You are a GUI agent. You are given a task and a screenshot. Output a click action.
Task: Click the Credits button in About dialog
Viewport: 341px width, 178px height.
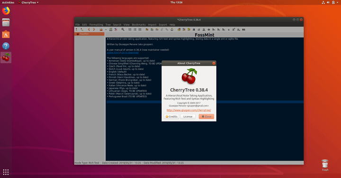click(171, 117)
